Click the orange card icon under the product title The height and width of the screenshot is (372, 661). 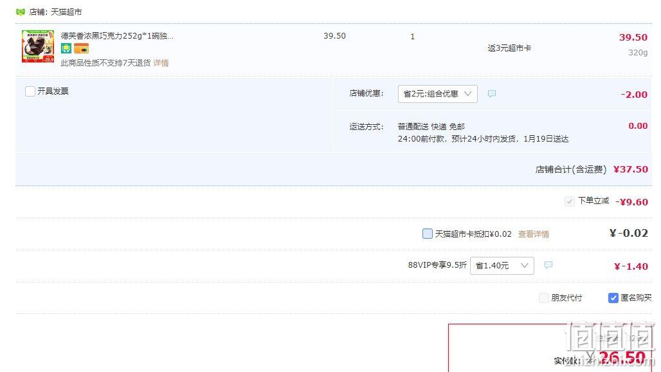81,48
